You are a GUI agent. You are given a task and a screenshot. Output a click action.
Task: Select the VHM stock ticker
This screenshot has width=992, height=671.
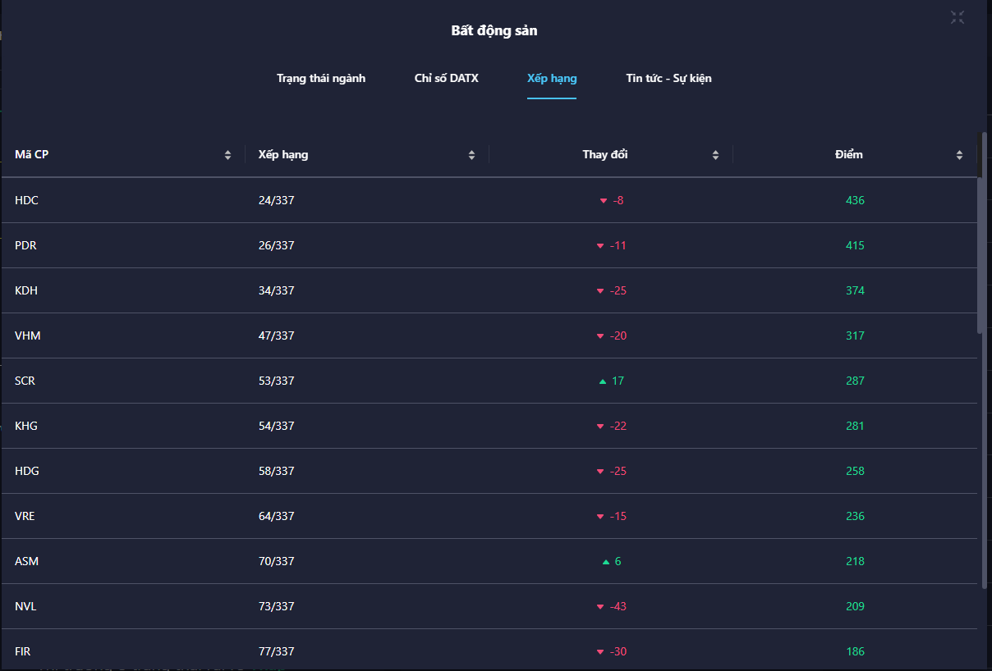(x=27, y=335)
